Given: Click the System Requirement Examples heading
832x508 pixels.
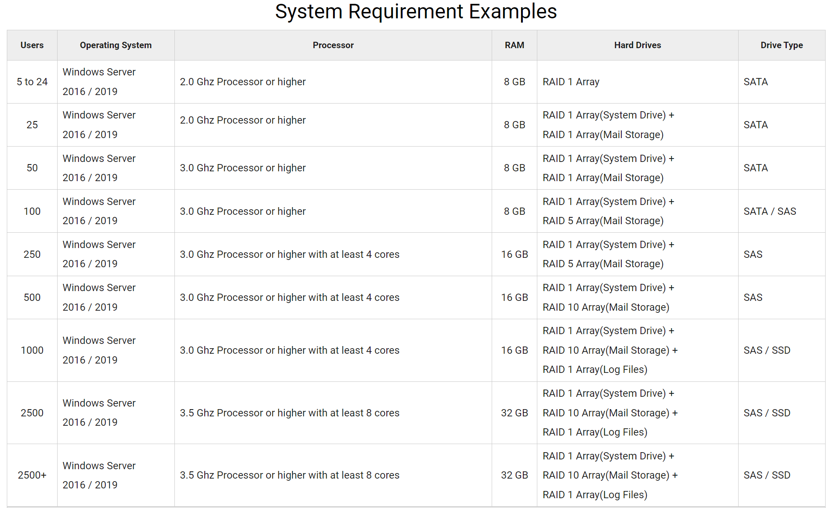Looking at the screenshot, I should 416,12.
